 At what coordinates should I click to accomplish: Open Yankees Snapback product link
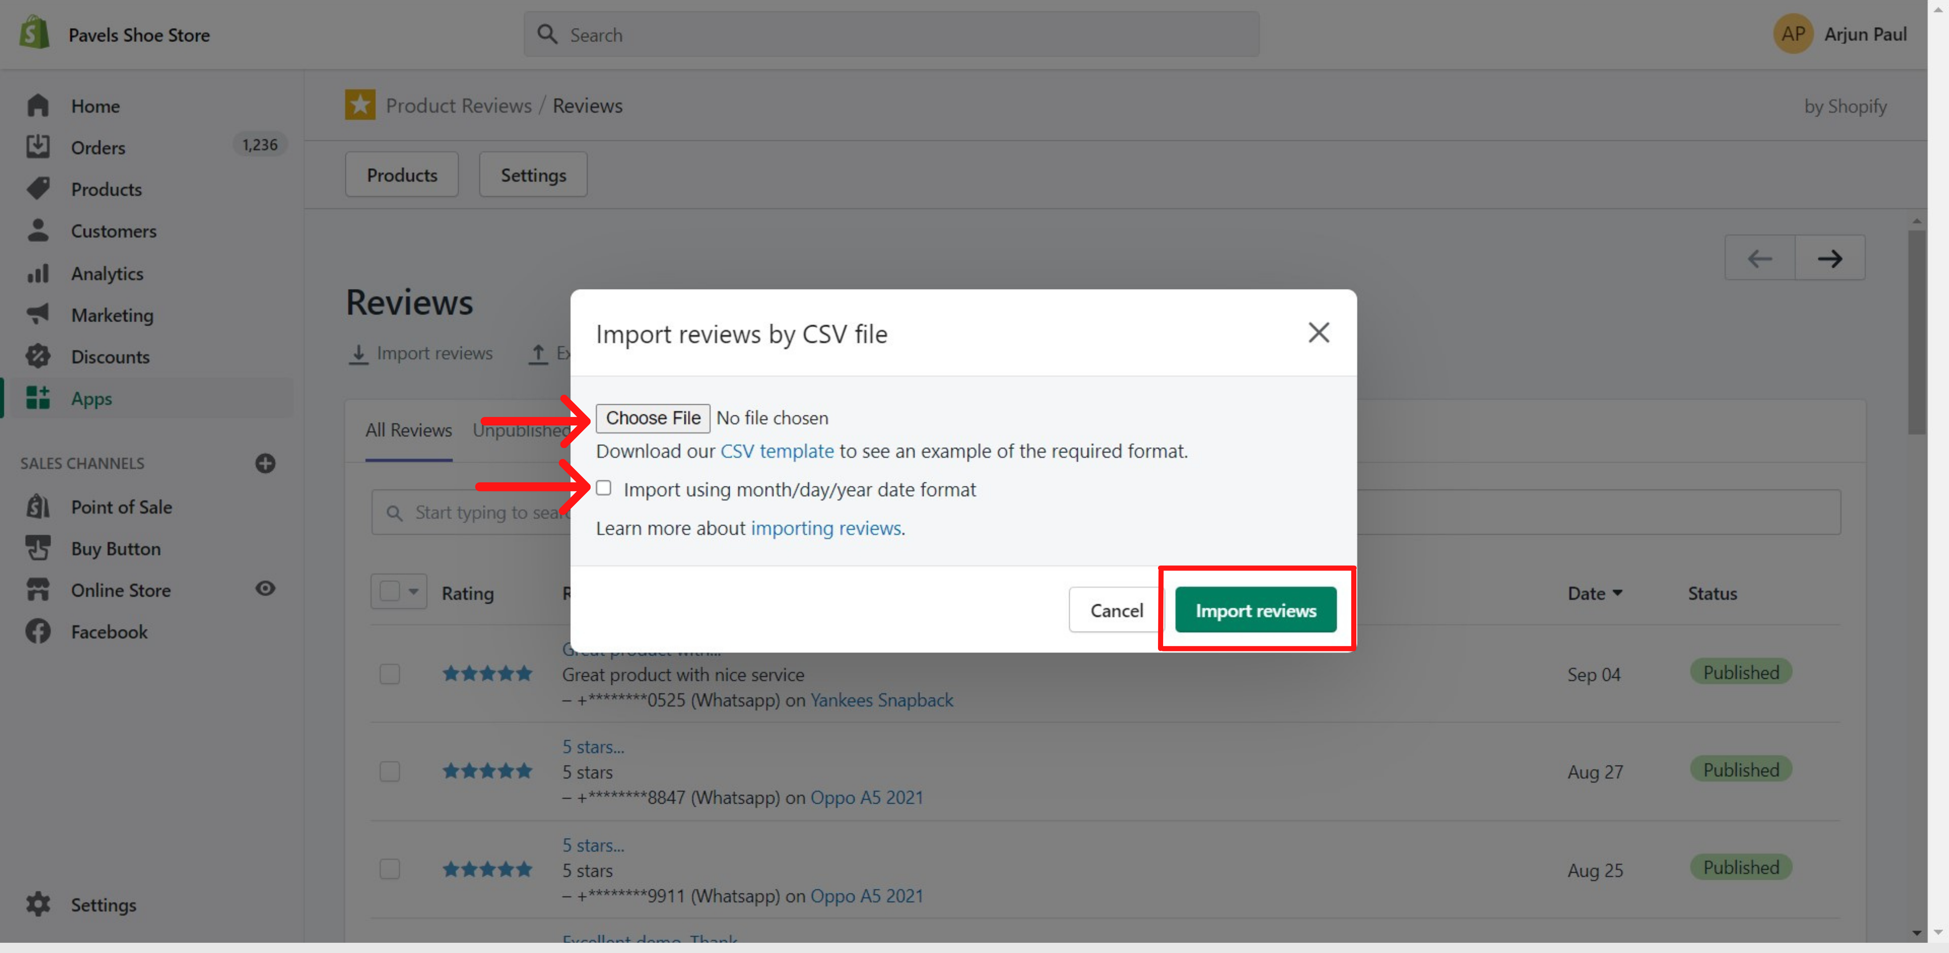pyautogui.click(x=881, y=701)
